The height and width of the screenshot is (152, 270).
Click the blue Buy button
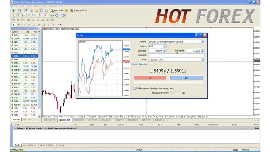[x=186, y=78]
